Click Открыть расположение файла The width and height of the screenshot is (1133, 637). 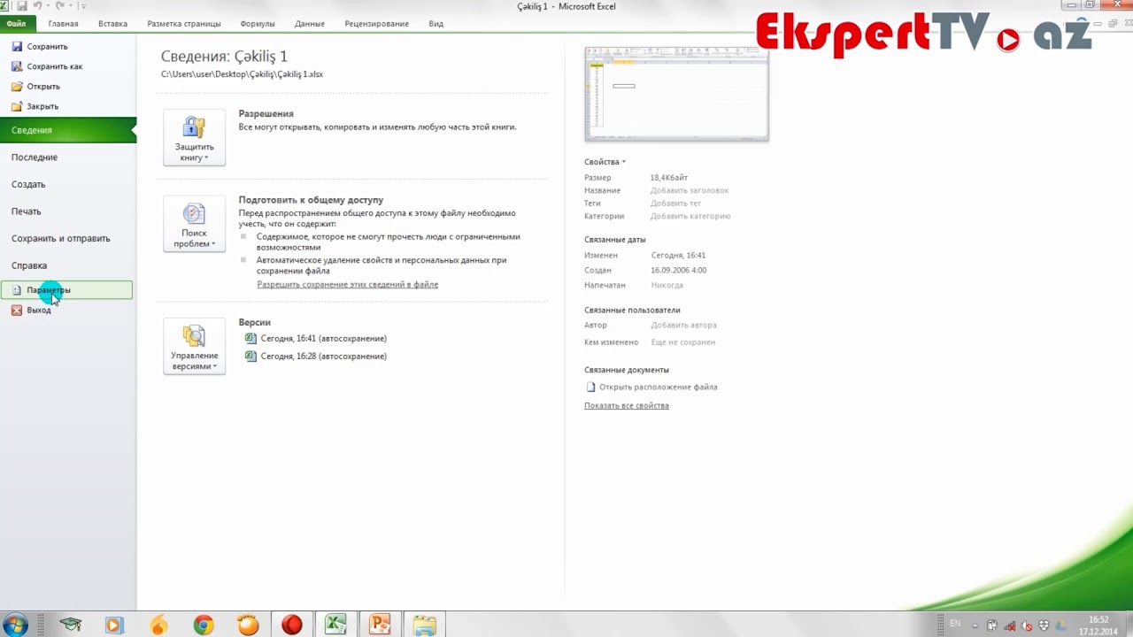(651, 388)
